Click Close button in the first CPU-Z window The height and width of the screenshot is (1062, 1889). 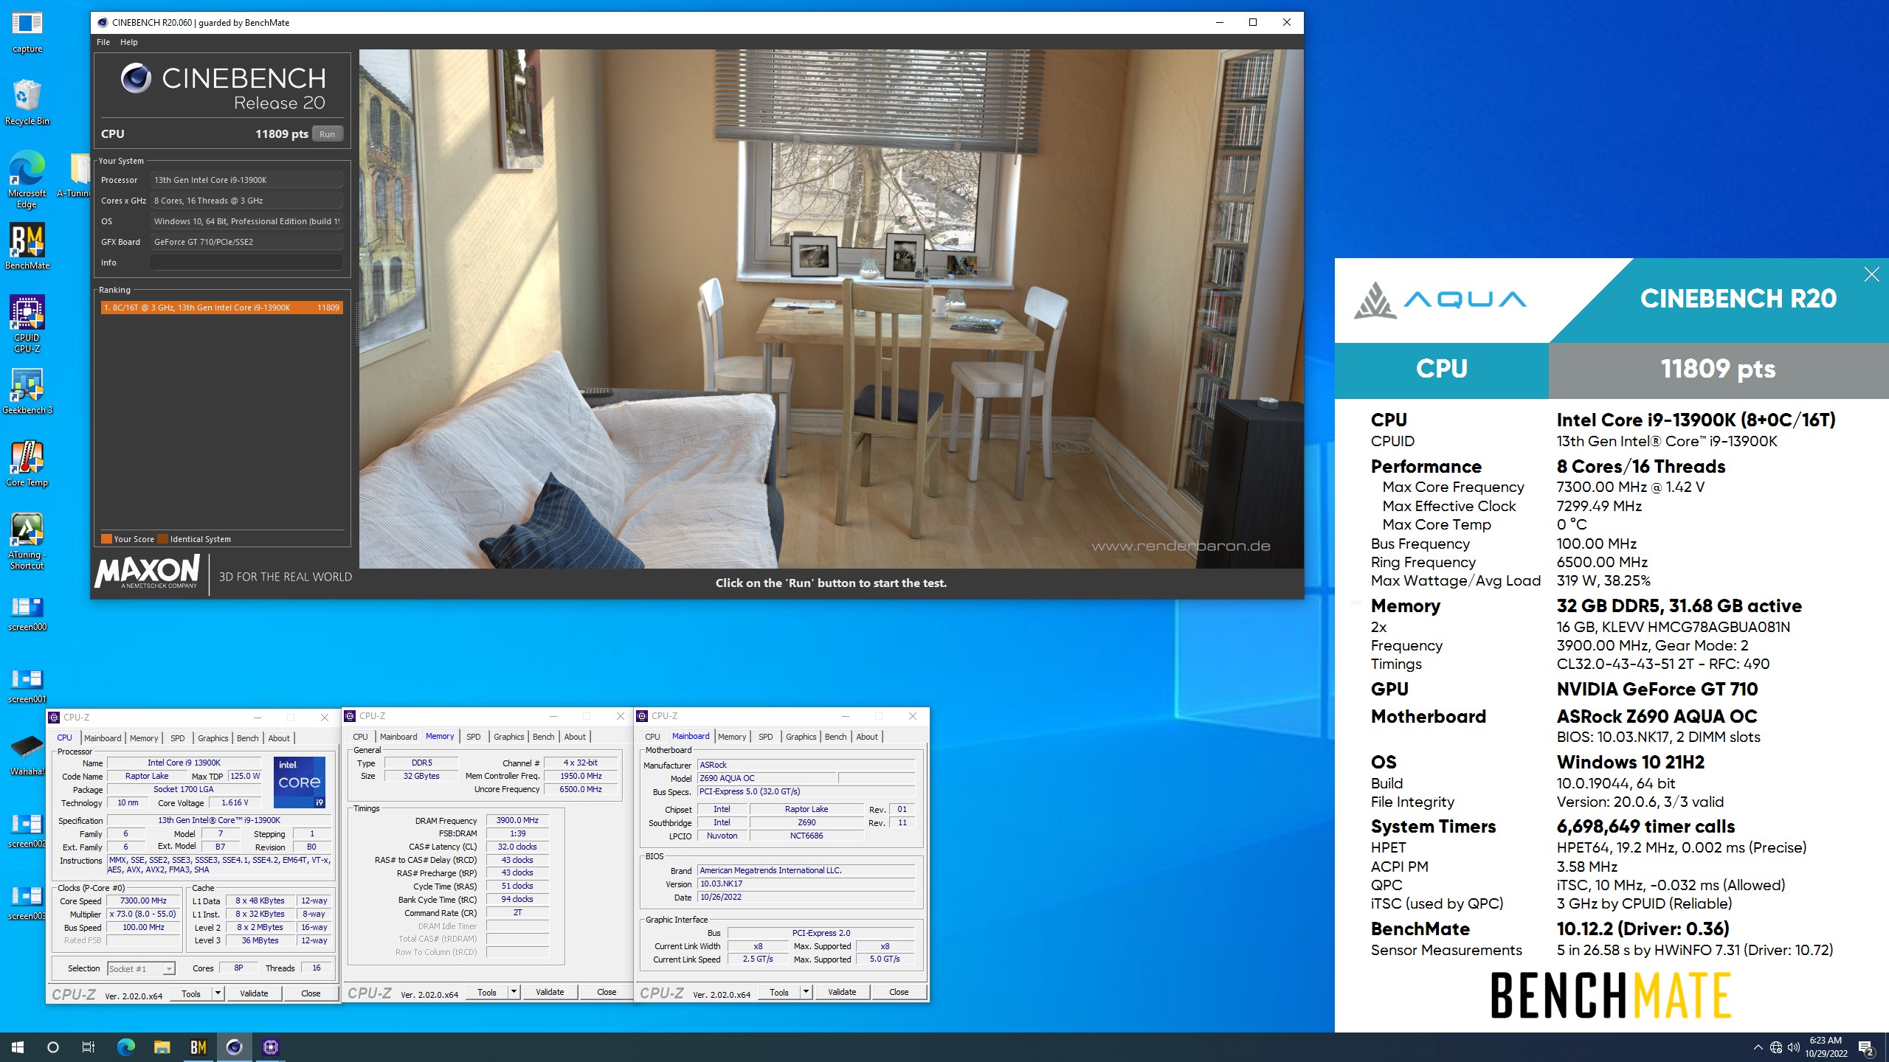coord(311,993)
